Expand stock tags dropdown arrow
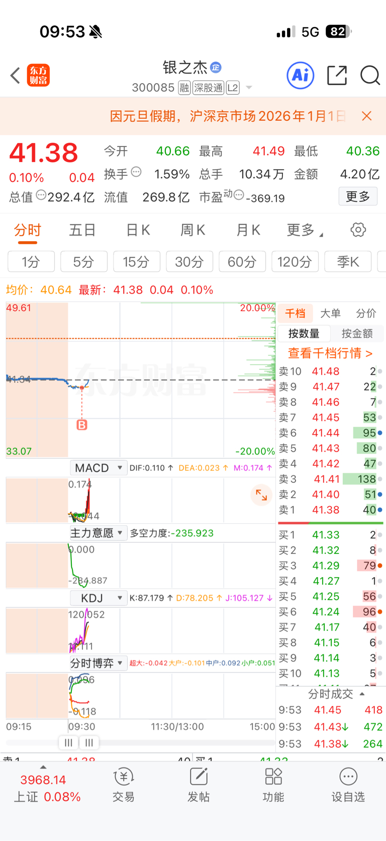The height and width of the screenshot is (841, 386). click(249, 88)
